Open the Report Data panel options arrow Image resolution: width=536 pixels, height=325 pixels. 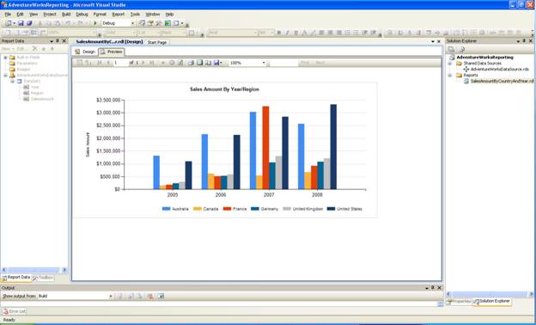tap(52, 41)
